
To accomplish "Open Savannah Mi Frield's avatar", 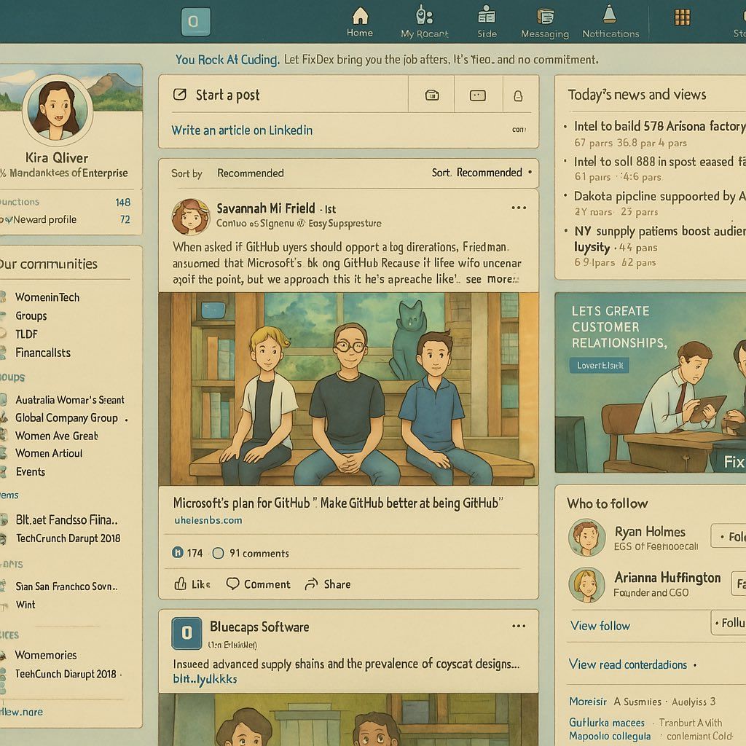I will pyautogui.click(x=190, y=217).
